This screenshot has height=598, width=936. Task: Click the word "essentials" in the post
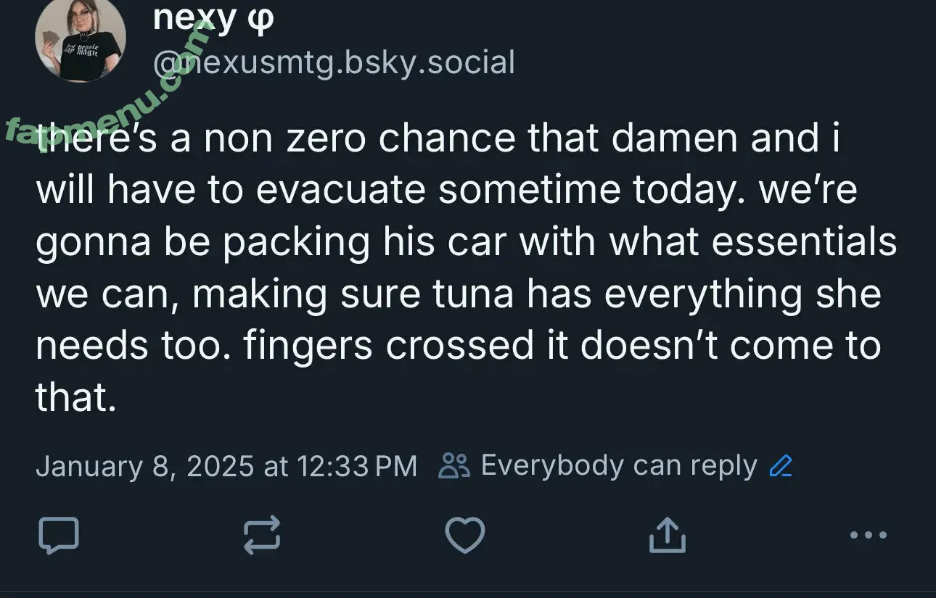(x=804, y=243)
